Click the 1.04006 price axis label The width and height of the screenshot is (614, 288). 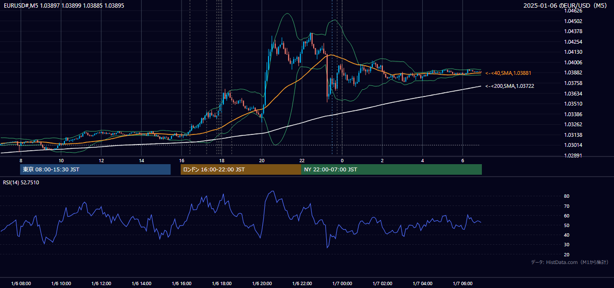(x=573, y=62)
